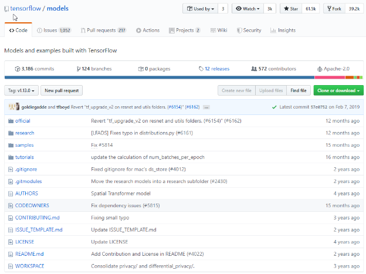Click the folder icon next to research
Image resolution: width=366 pixels, height=274 pixels.
[11, 133]
